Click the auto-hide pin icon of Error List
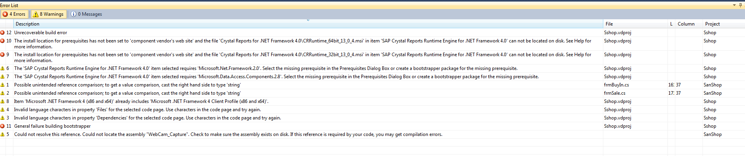This screenshot has height=156, width=745. pos(741,6)
